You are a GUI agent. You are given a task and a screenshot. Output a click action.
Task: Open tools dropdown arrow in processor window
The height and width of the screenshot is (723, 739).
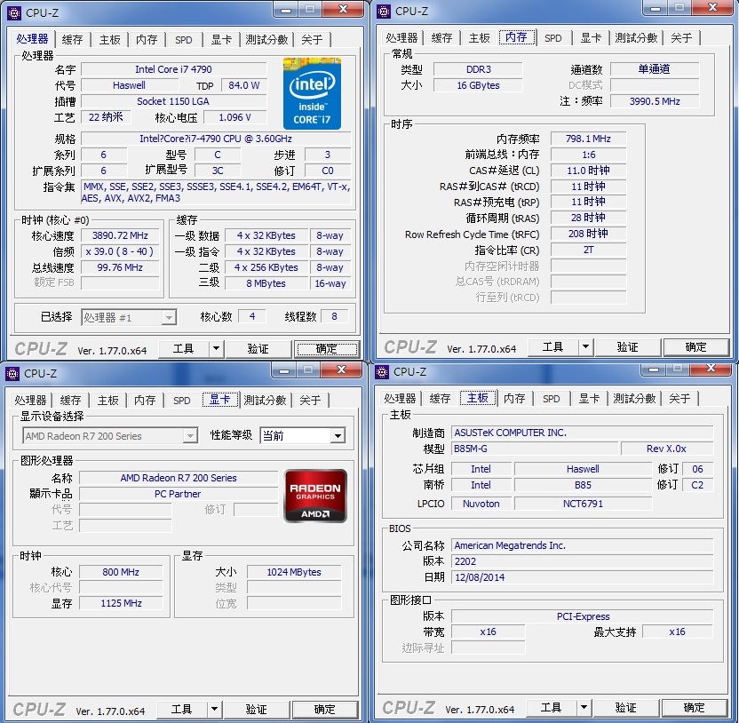[216, 349]
